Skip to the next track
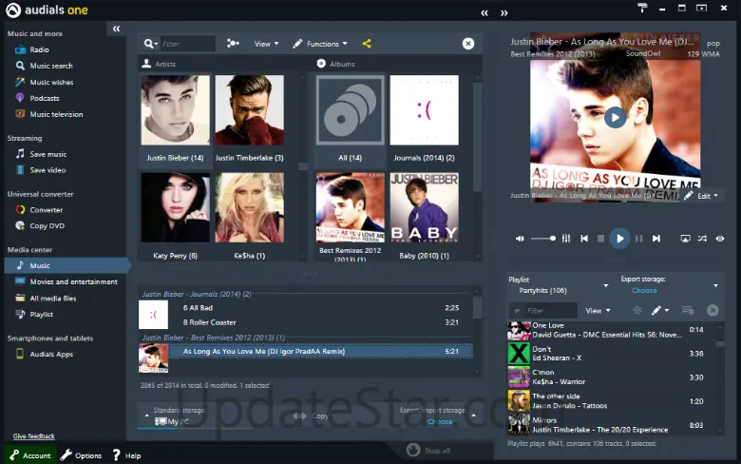Viewport: 741px width, 464px height. click(x=655, y=239)
